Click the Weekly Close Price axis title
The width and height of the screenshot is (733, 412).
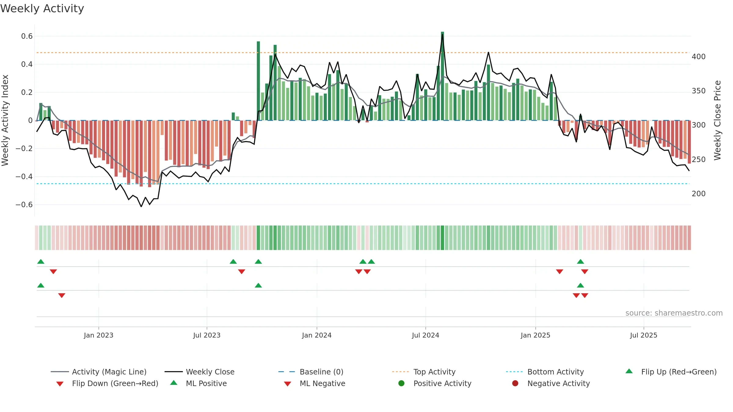click(x=717, y=120)
